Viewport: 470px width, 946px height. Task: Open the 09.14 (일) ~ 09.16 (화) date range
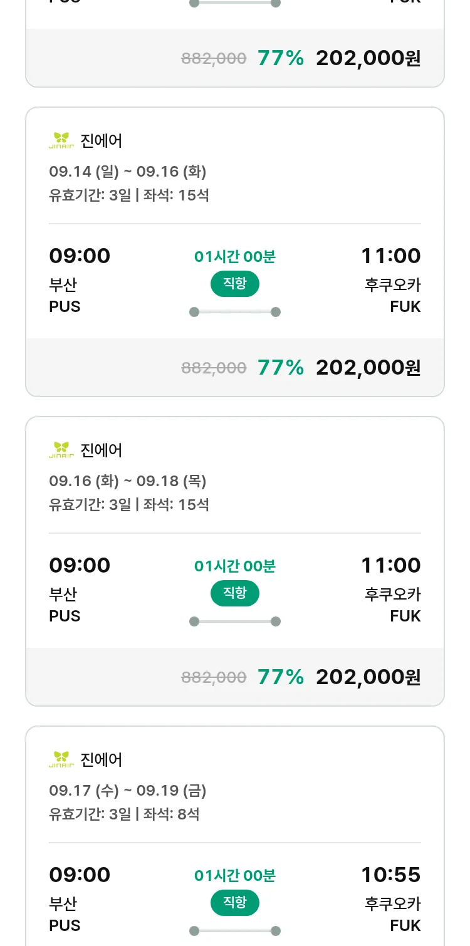128,171
